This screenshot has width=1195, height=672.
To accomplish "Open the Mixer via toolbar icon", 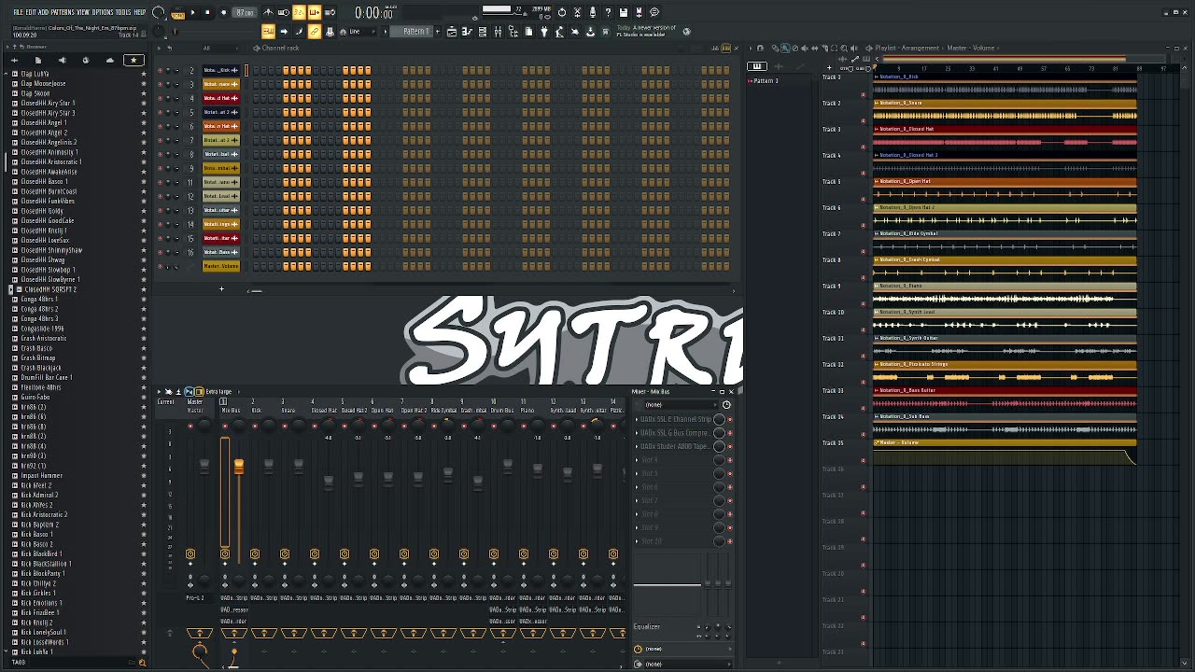I will pos(498,32).
